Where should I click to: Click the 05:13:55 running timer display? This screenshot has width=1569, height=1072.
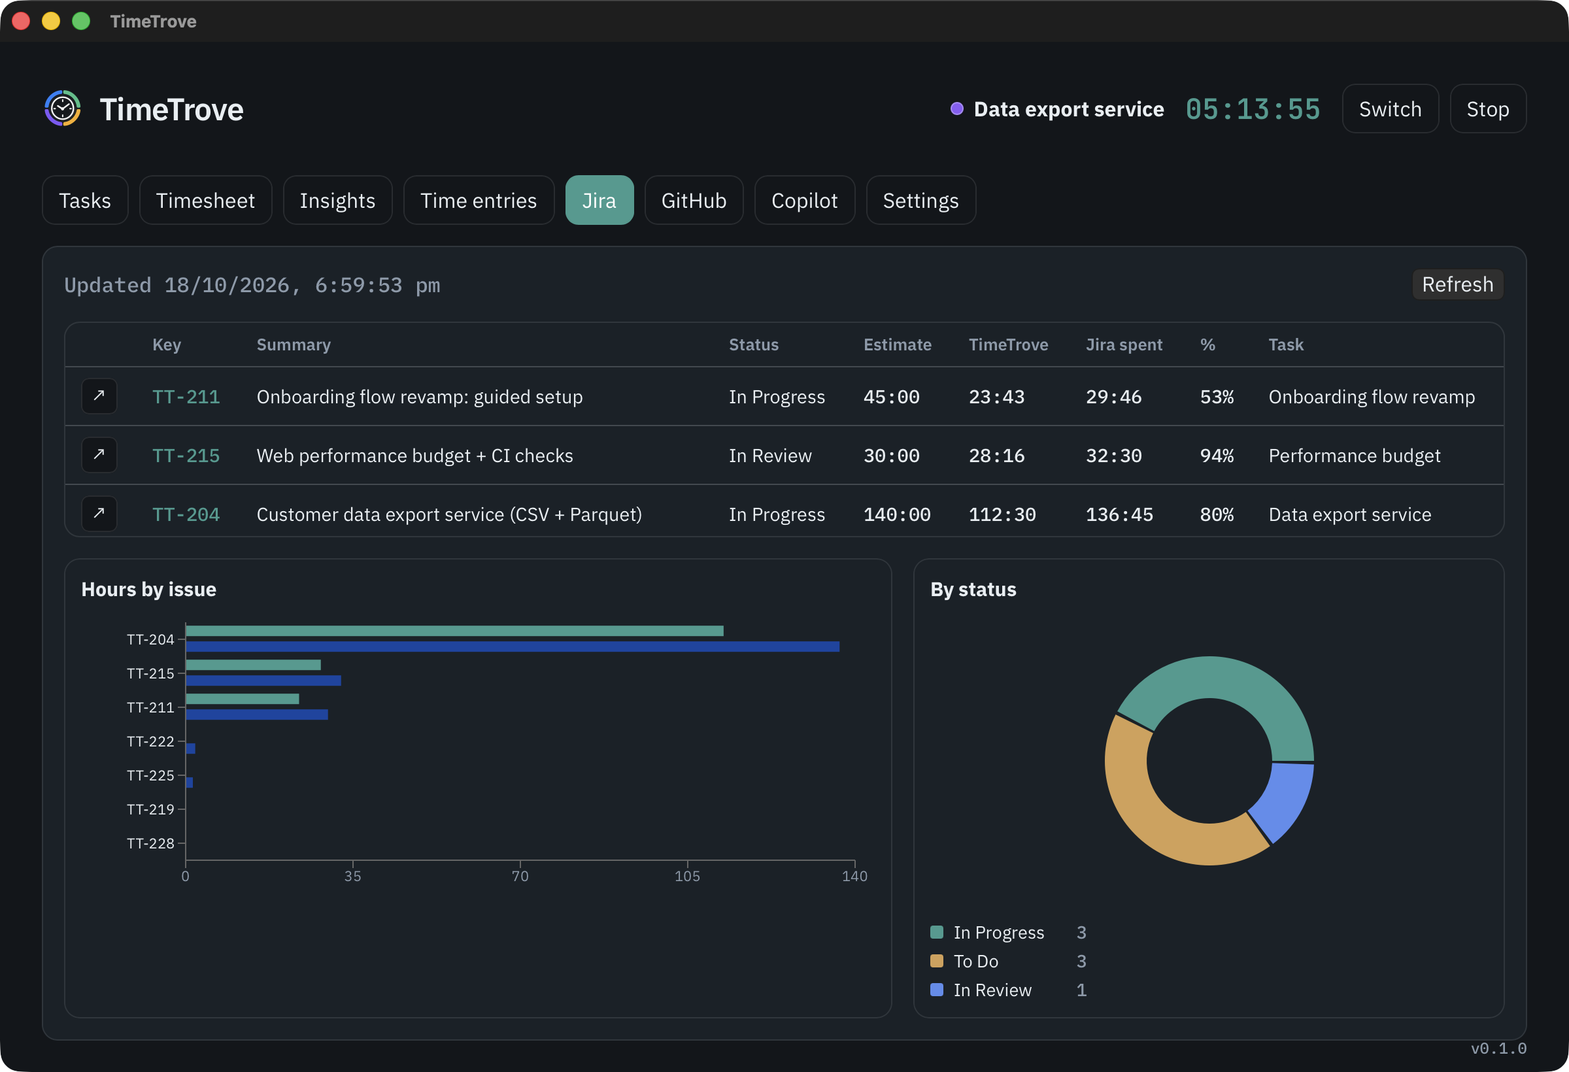(x=1253, y=109)
